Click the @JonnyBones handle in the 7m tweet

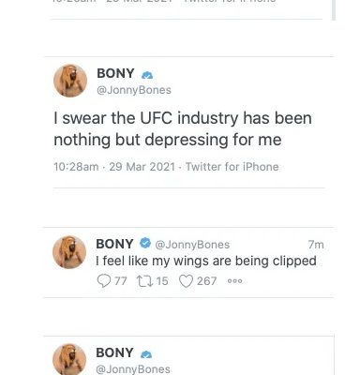(192, 245)
